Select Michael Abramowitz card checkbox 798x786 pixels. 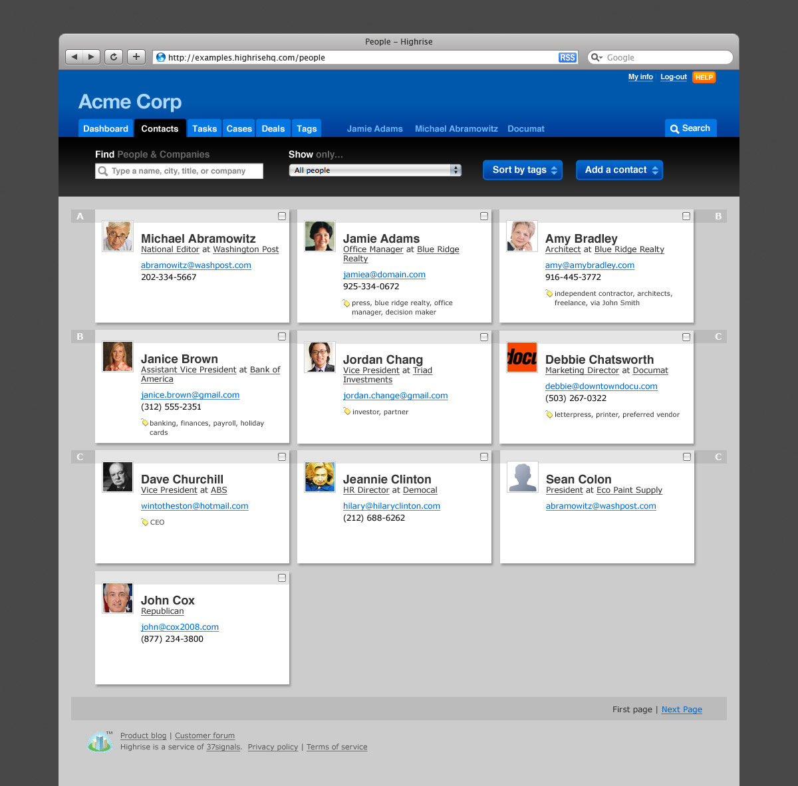click(282, 216)
